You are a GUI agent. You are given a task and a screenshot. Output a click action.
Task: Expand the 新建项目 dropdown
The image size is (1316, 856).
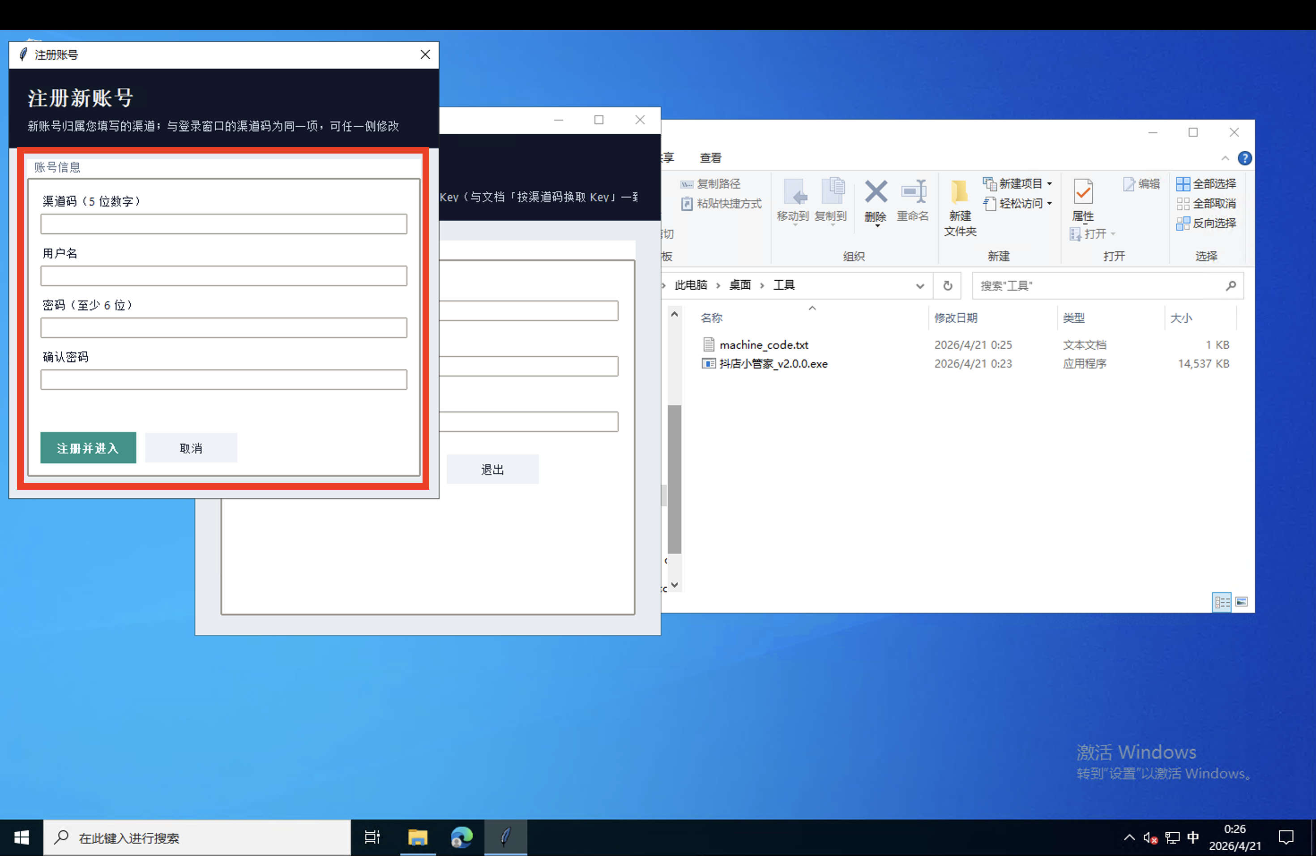click(x=1018, y=184)
